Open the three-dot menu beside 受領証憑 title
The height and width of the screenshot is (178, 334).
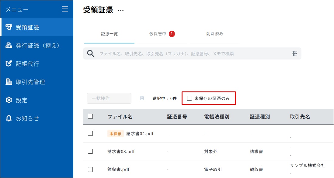tap(121, 10)
